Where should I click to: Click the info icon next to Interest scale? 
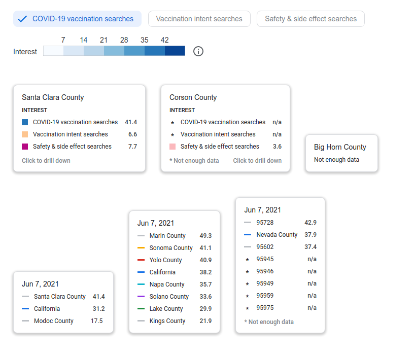pos(198,51)
